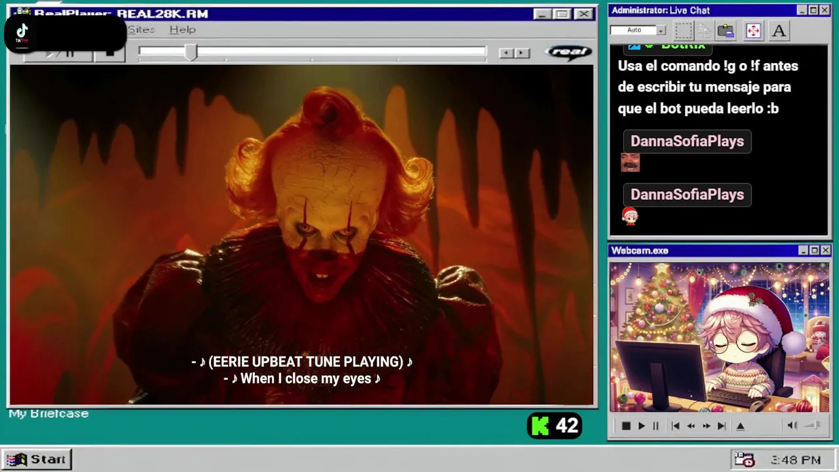Open the My Briefcase desktop icon
The image size is (839, 472).
[x=49, y=414]
